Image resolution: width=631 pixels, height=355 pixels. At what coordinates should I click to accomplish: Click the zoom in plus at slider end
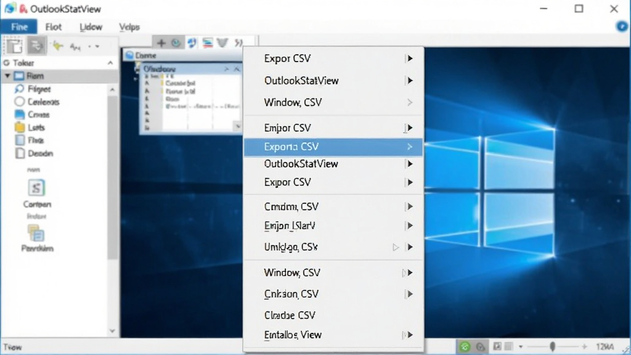tap(584, 346)
